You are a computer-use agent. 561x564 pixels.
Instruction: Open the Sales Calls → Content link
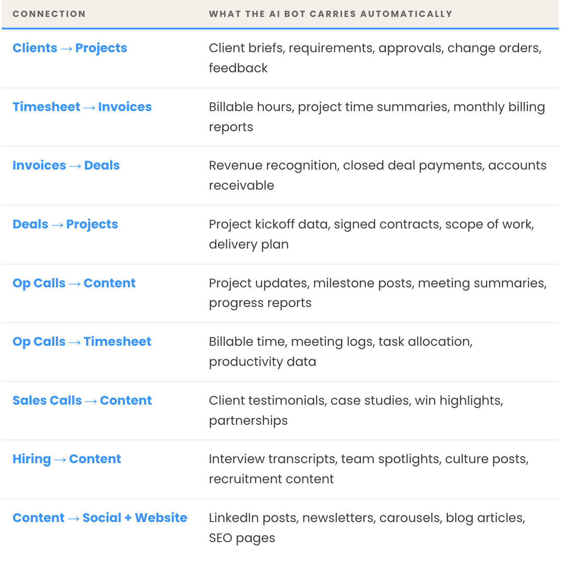click(x=82, y=401)
